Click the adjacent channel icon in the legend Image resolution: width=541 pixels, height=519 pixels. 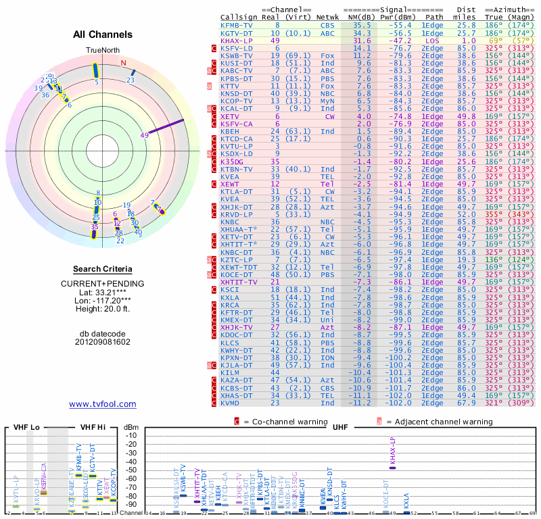coord(380,421)
